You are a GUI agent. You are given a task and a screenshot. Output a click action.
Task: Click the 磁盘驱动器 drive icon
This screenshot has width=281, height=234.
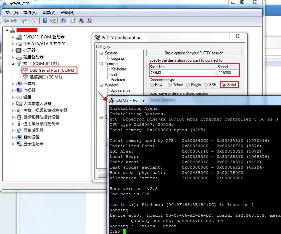[x=19, y=57]
